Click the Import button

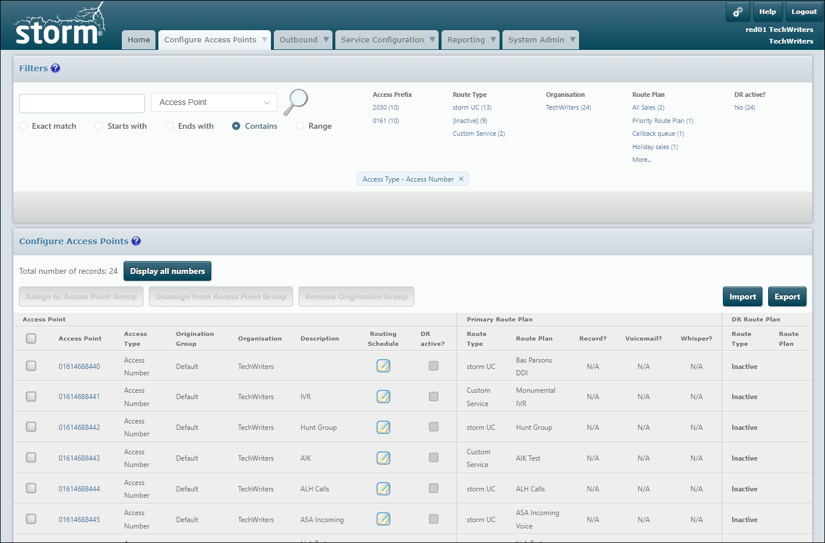[743, 296]
